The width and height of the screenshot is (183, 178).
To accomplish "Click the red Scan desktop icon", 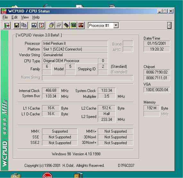I will click(x=47, y=175).
